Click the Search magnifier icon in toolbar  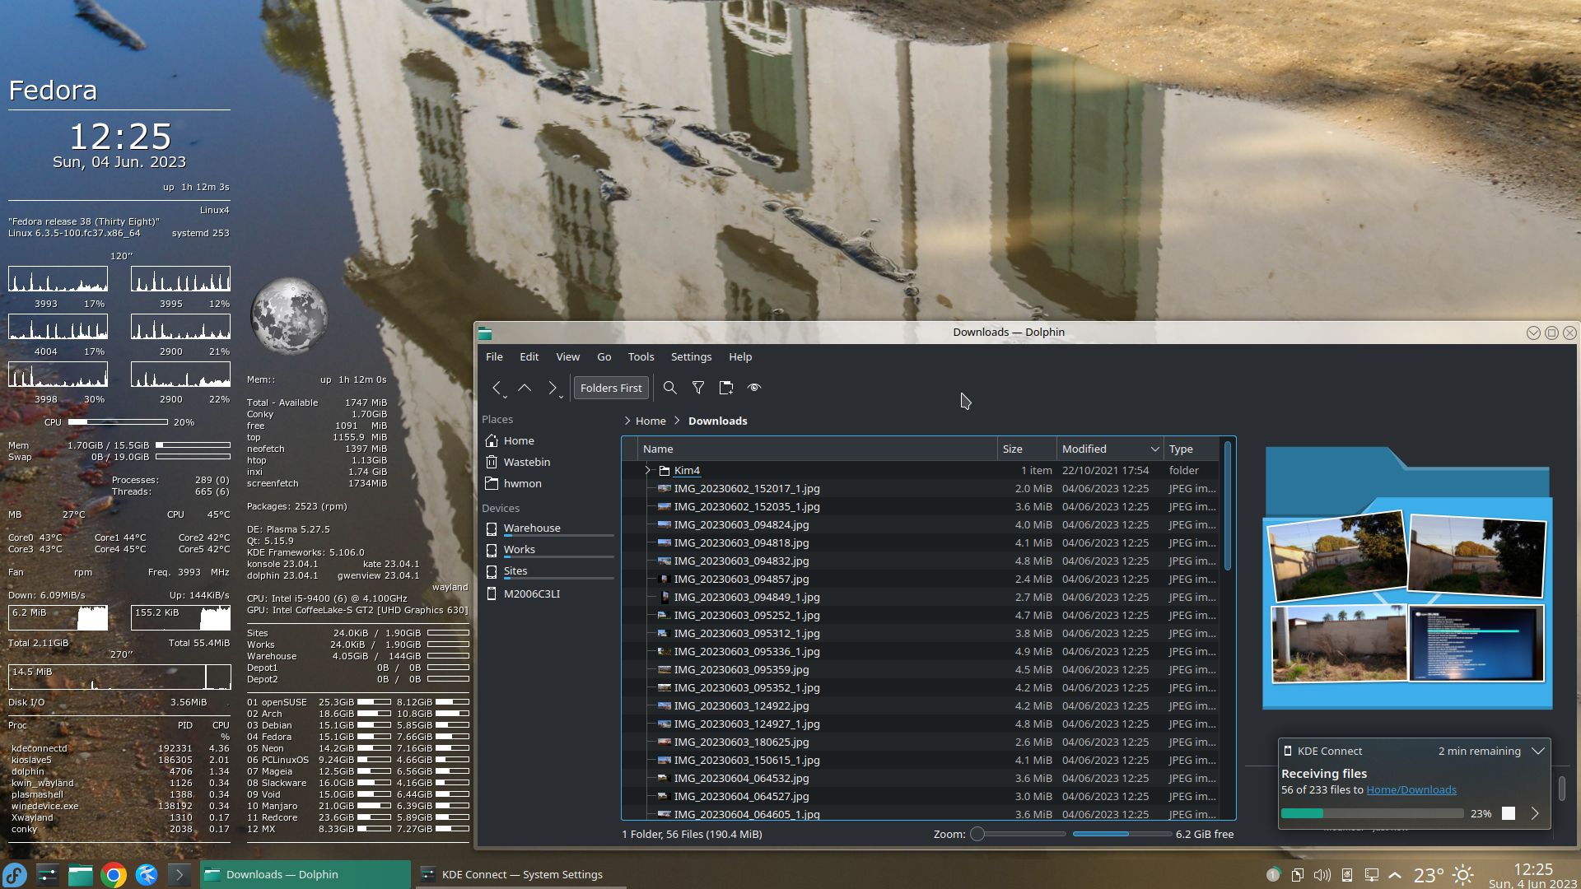(x=669, y=388)
